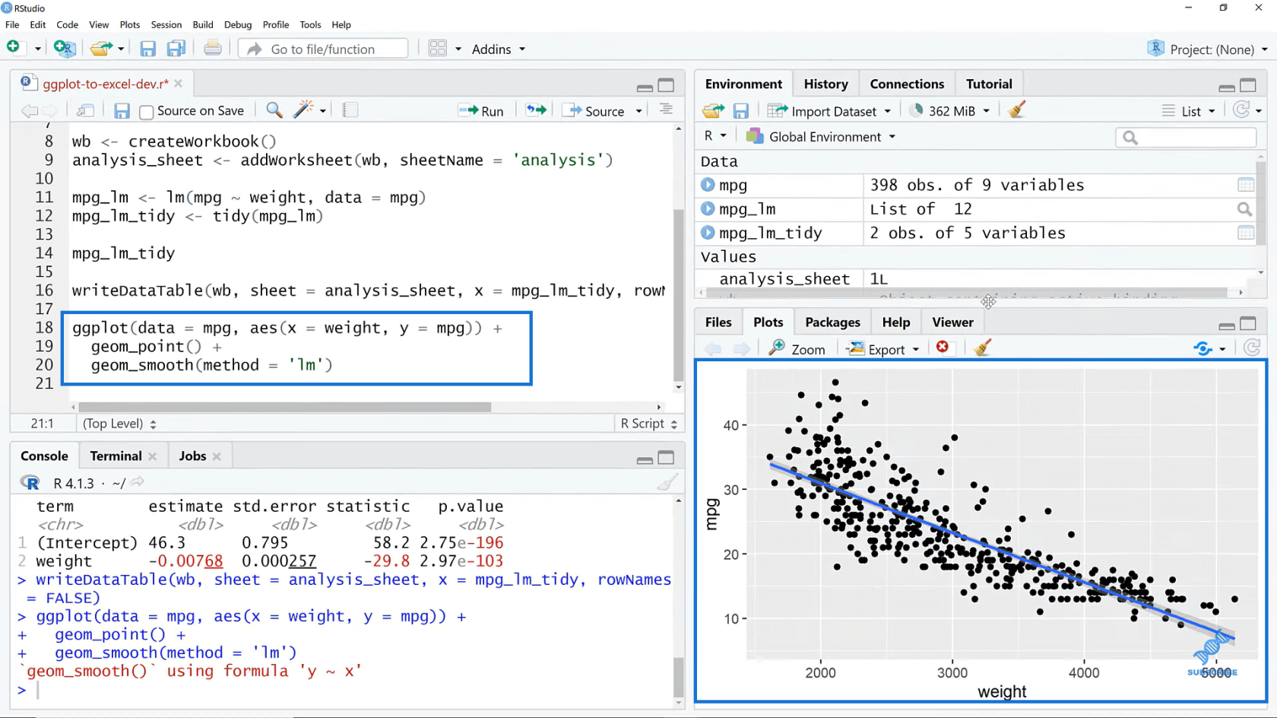Click the editor vertical scrollbar
Image resolution: width=1277 pixels, height=718 pixels.
coord(678,297)
